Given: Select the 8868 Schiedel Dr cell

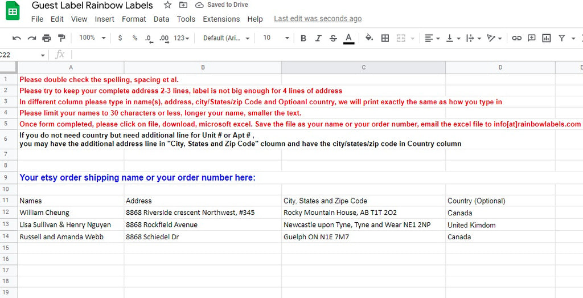Looking at the screenshot, I should [x=203, y=236].
